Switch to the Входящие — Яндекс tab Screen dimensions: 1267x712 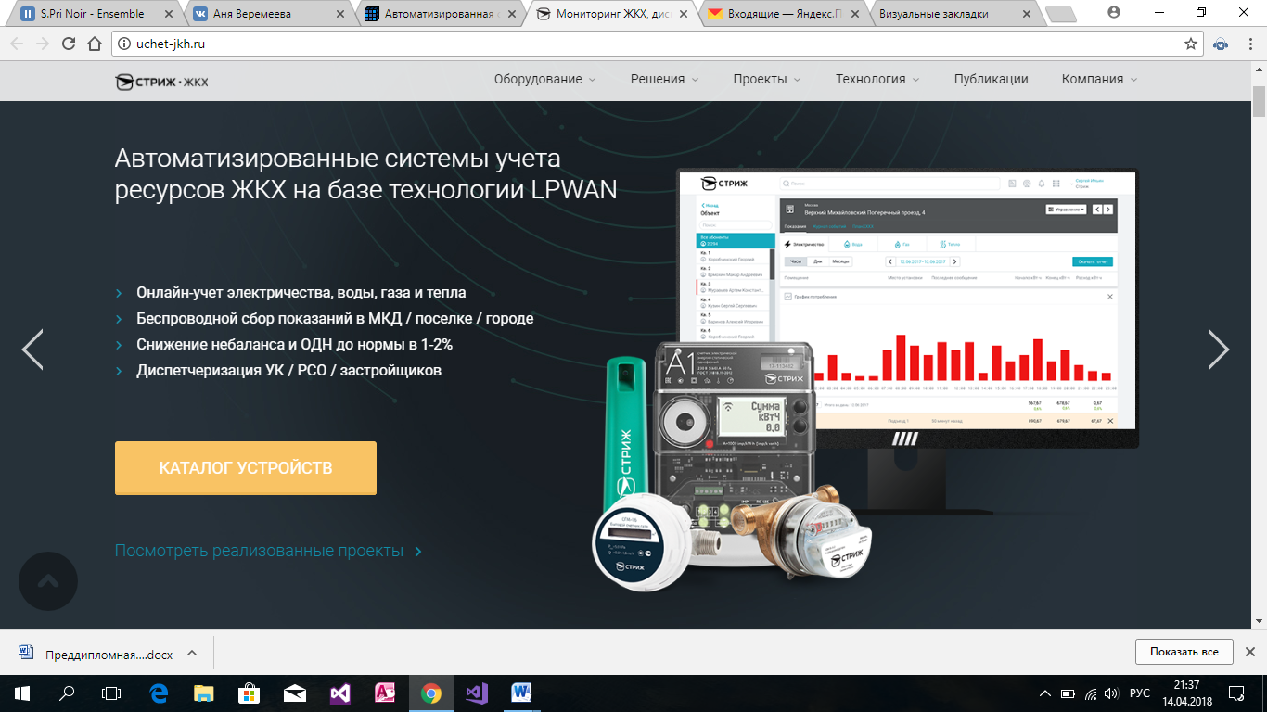click(785, 14)
